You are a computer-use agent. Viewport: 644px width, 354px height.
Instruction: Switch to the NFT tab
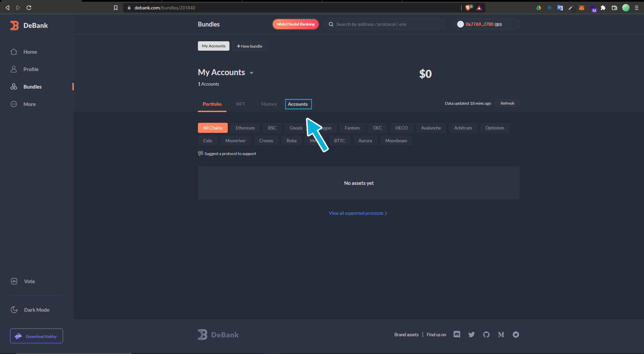(x=240, y=104)
